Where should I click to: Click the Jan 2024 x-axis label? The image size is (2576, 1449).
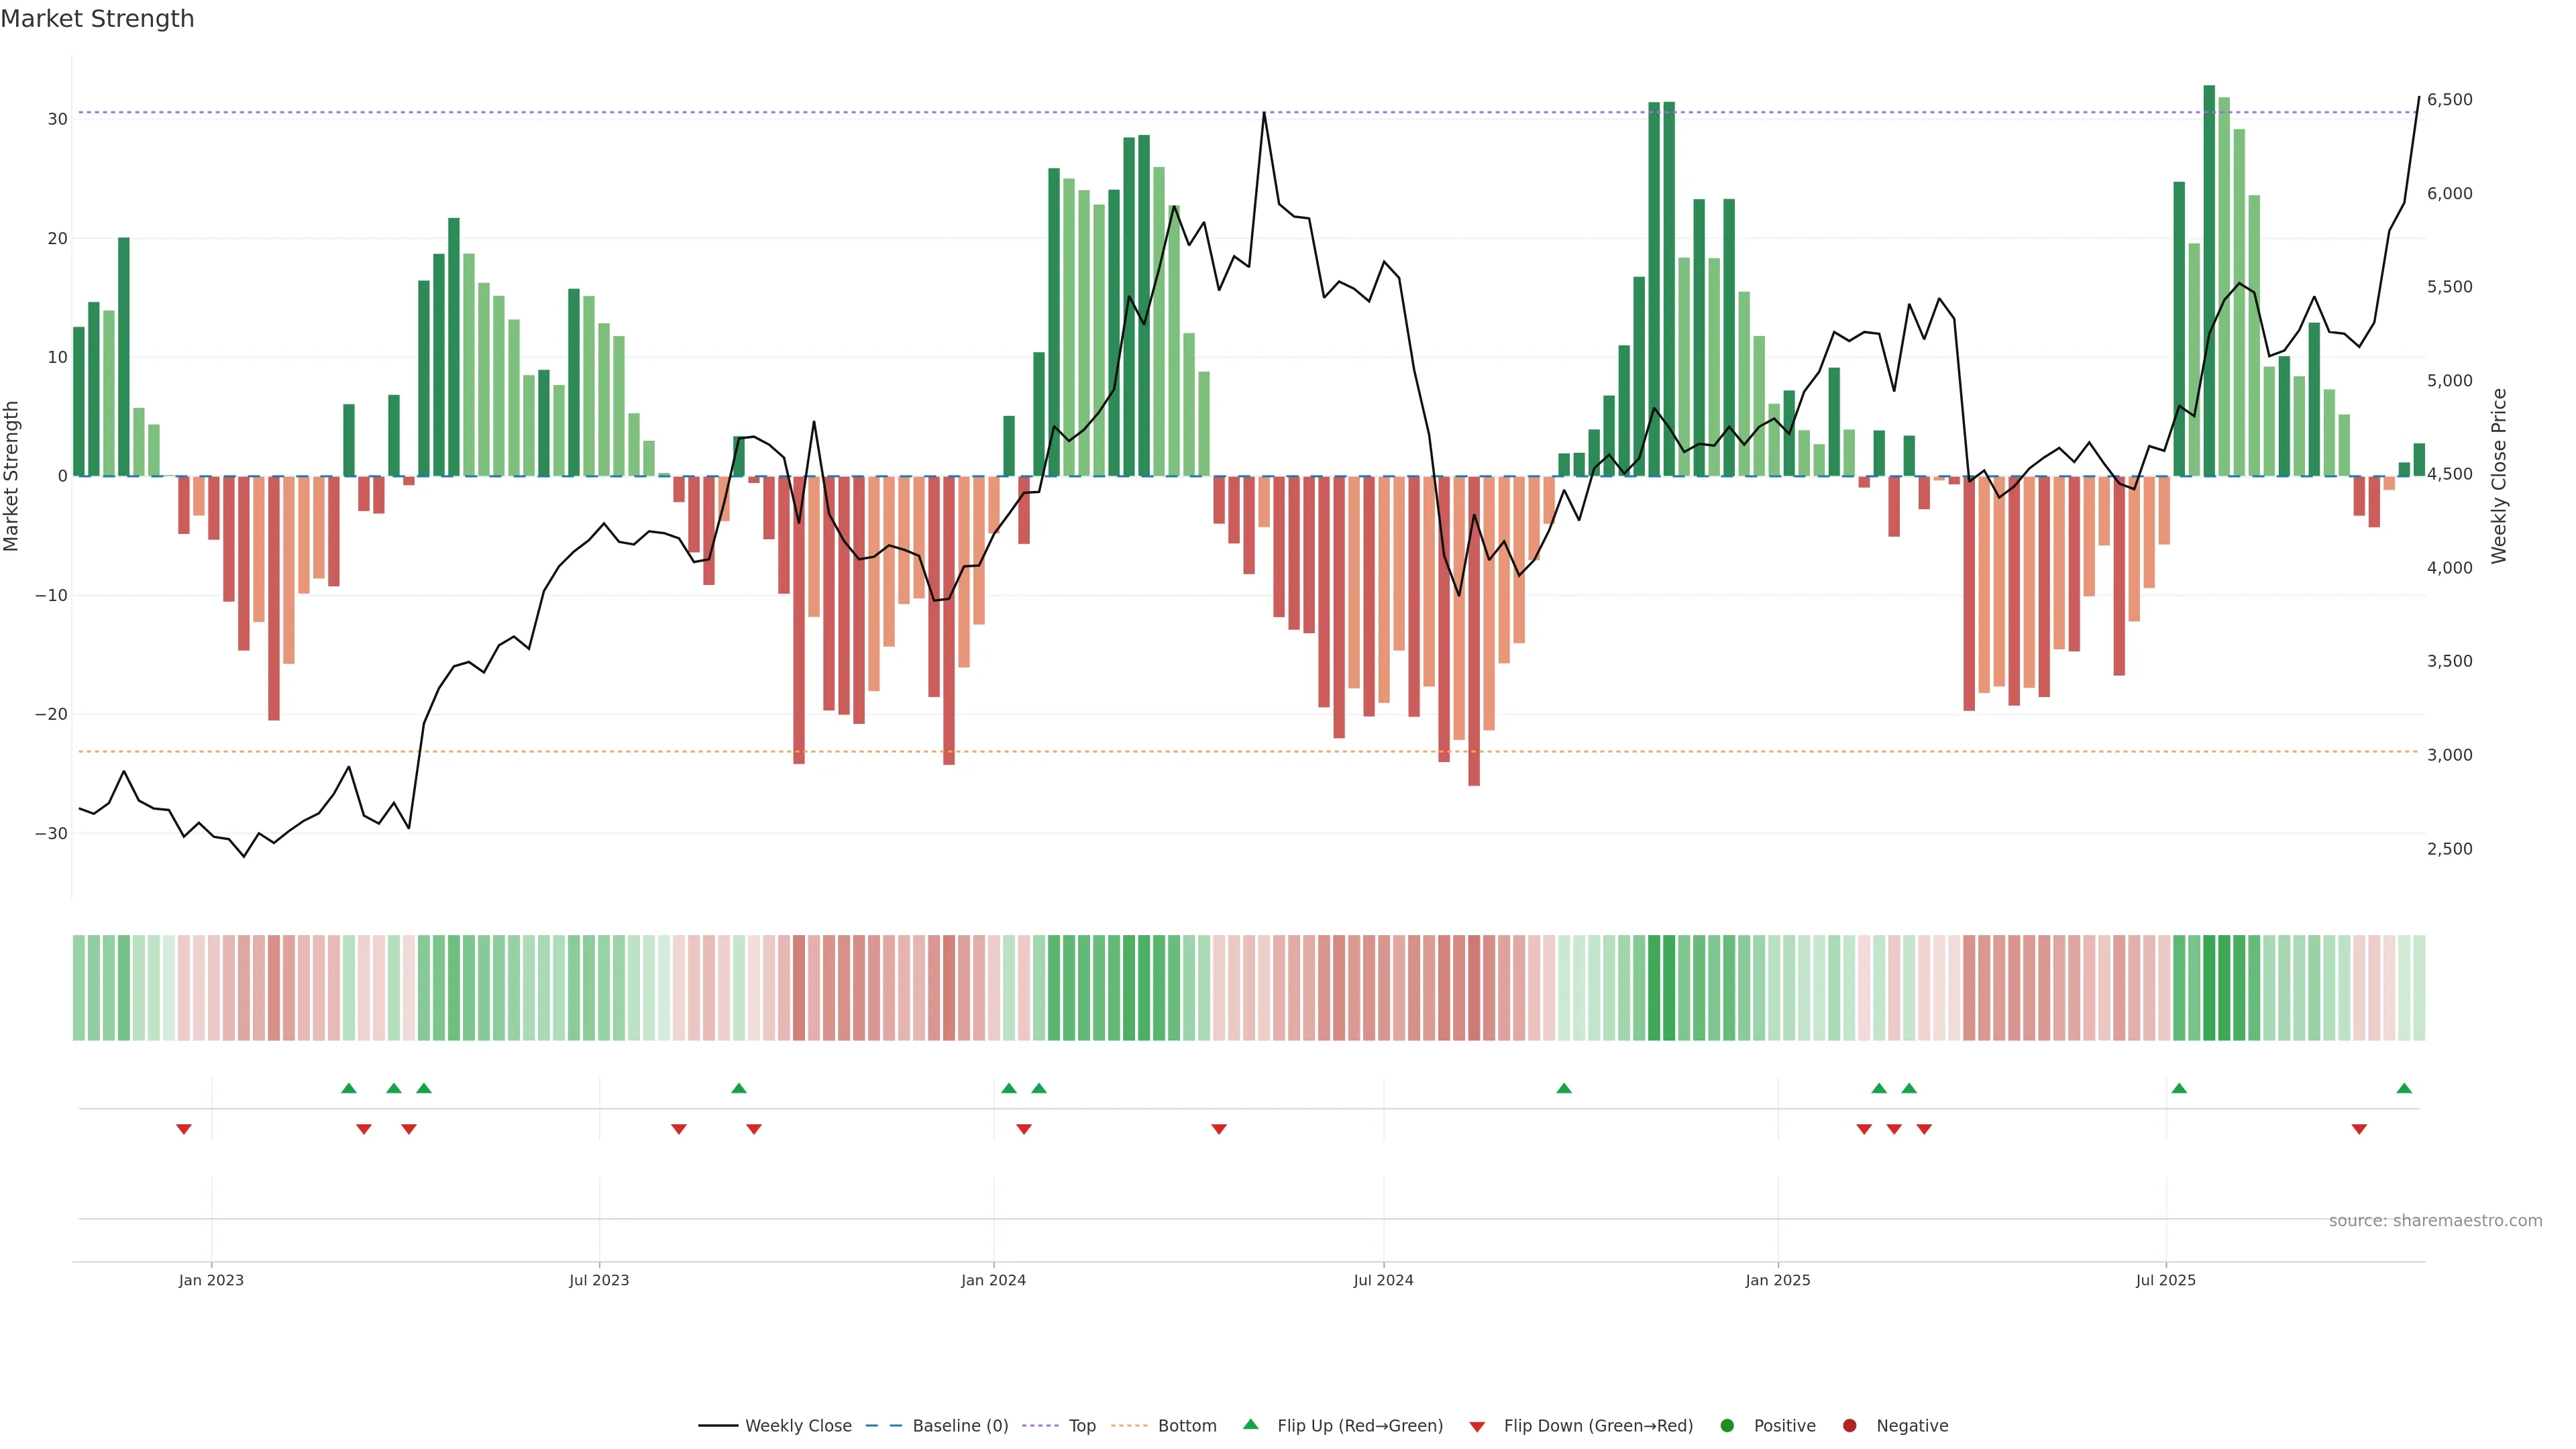coord(993,1280)
